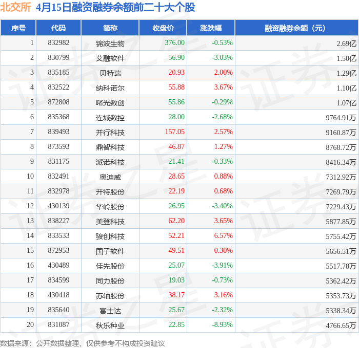This screenshot has height=348, width=359.
Task: Select stock code 830799
Action: (58, 58)
